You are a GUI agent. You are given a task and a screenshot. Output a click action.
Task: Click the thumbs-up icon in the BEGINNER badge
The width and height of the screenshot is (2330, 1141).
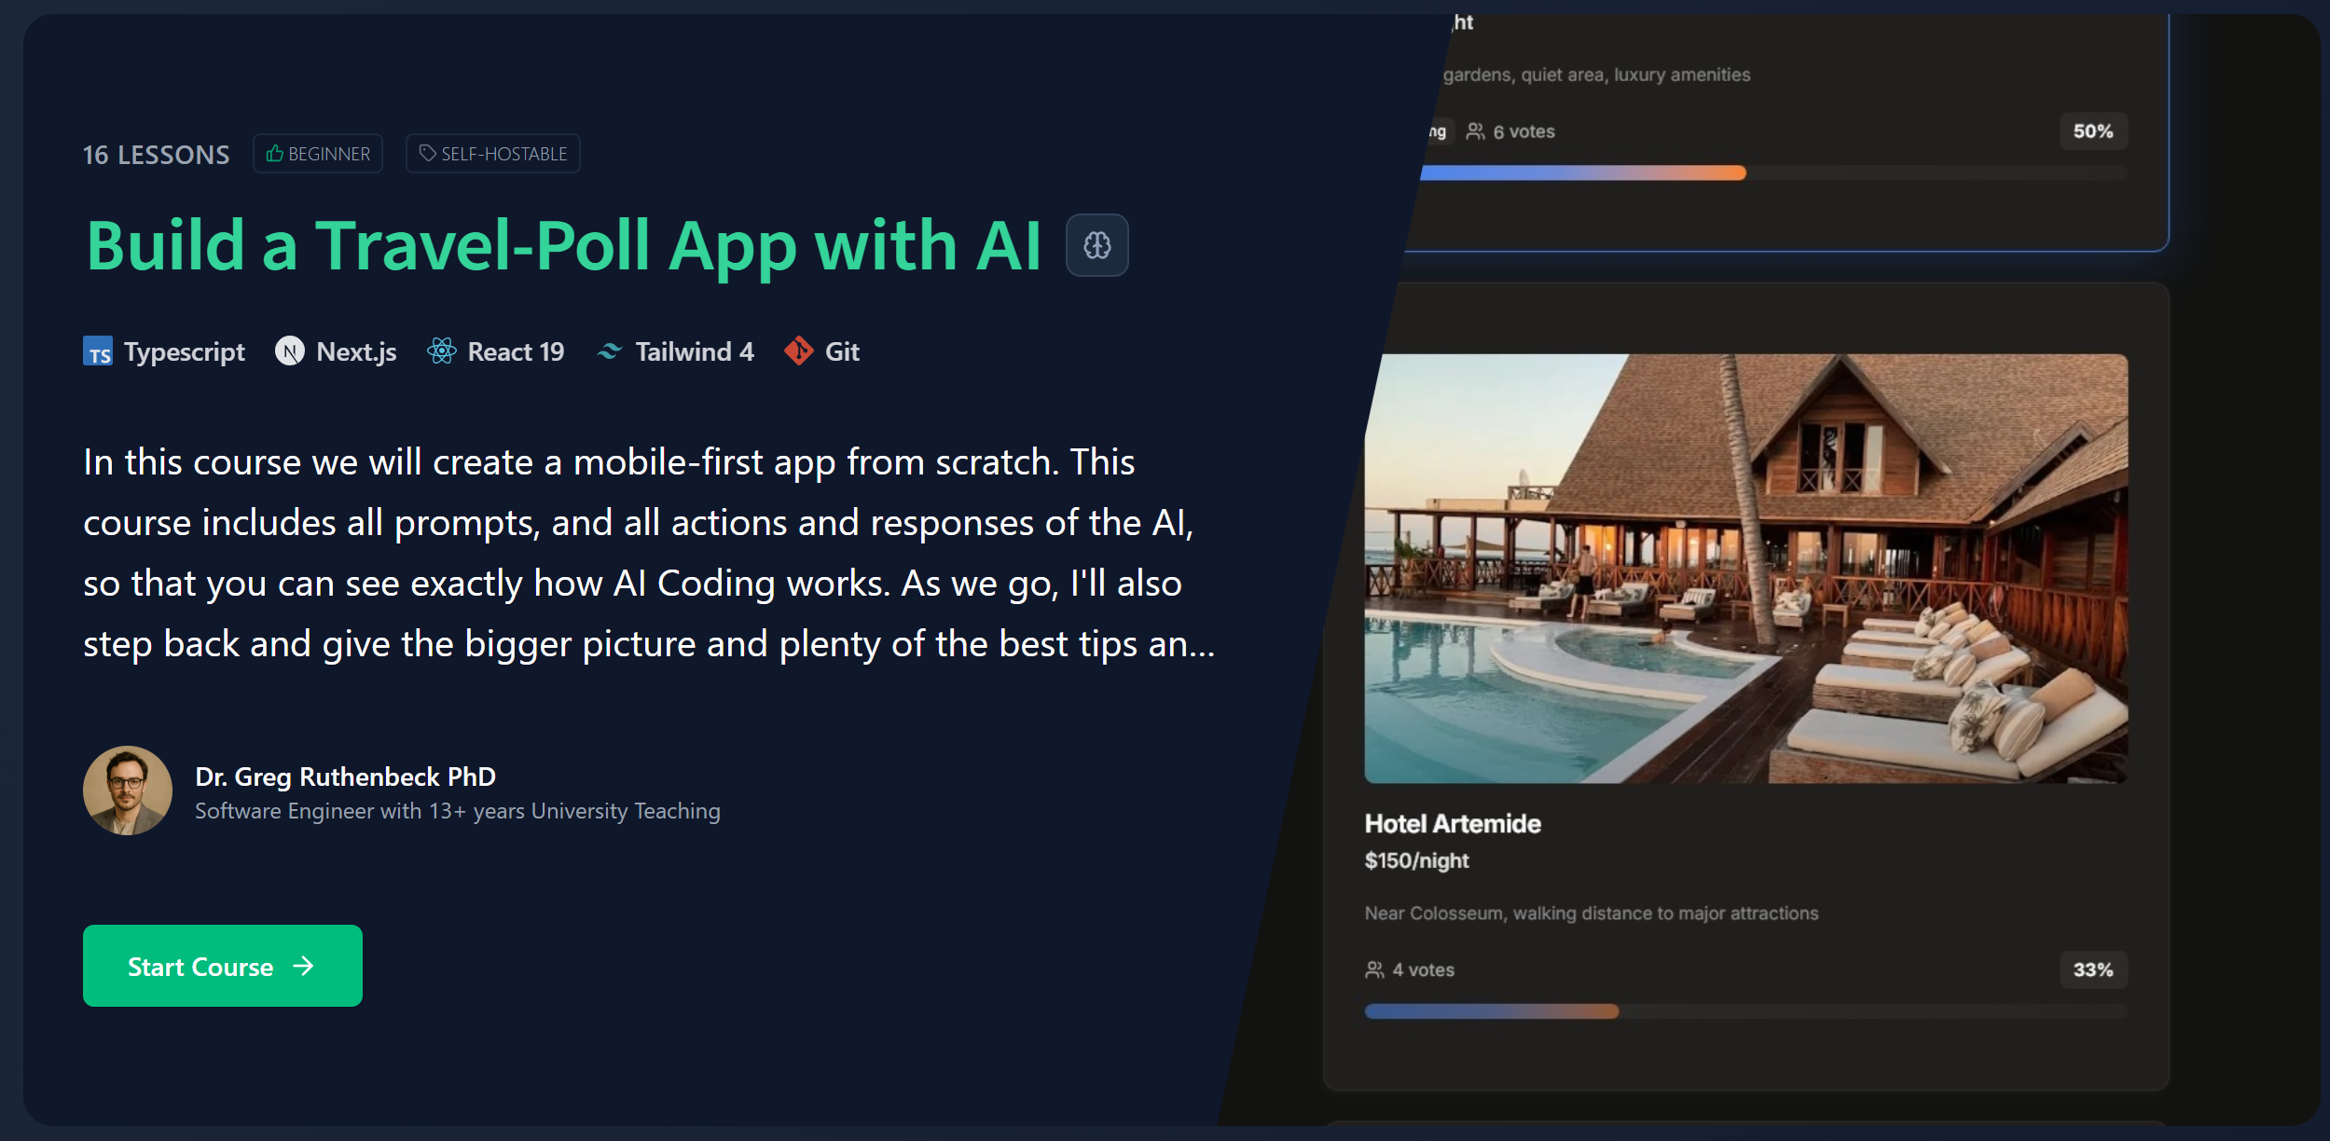[x=274, y=153]
